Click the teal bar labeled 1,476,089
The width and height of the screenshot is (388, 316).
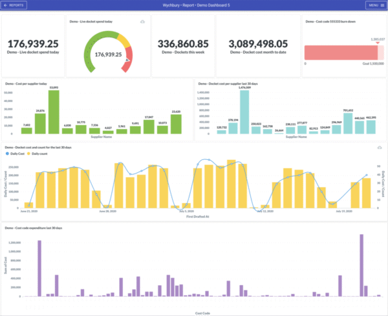pos(244,111)
